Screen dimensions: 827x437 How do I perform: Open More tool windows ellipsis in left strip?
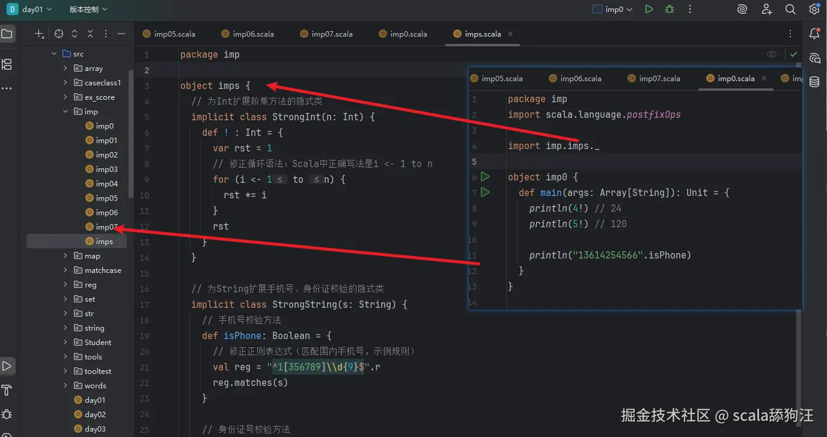pyautogui.click(x=7, y=88)
